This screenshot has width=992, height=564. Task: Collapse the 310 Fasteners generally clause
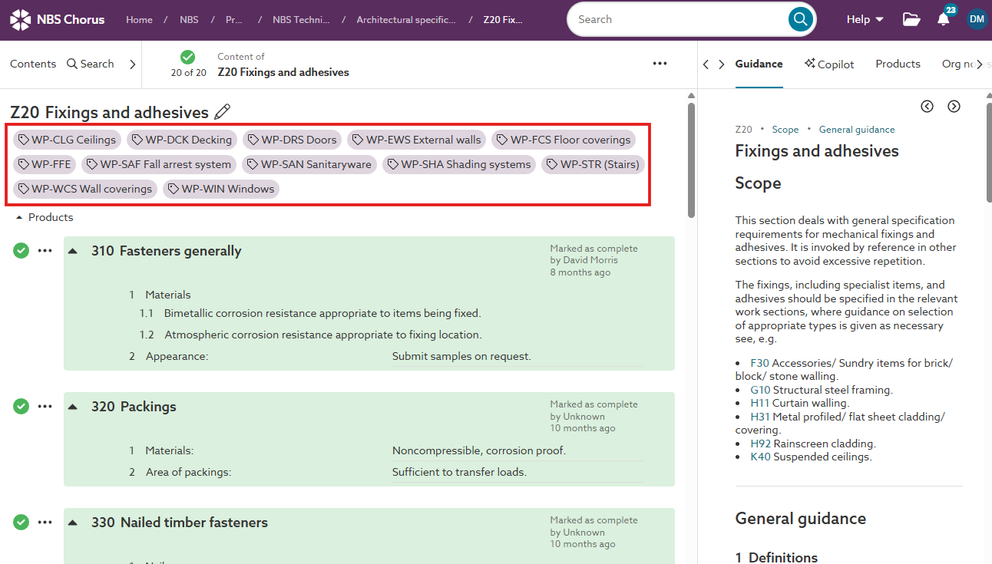pyautogui.click(x=72, y=250)
